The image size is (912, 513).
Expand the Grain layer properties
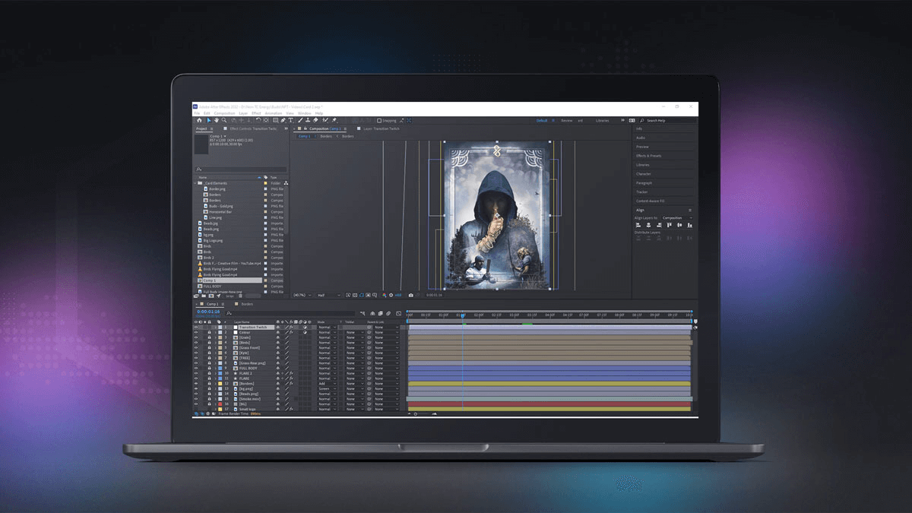[215, 337]
